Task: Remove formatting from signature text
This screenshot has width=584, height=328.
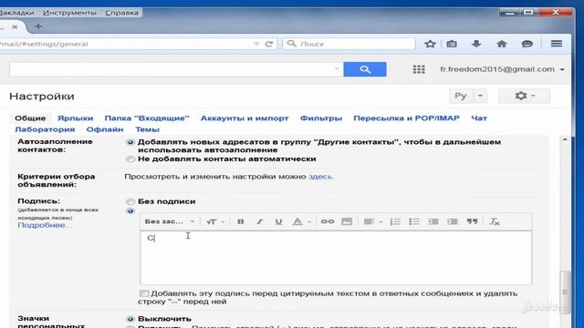Action: (495, 221)
